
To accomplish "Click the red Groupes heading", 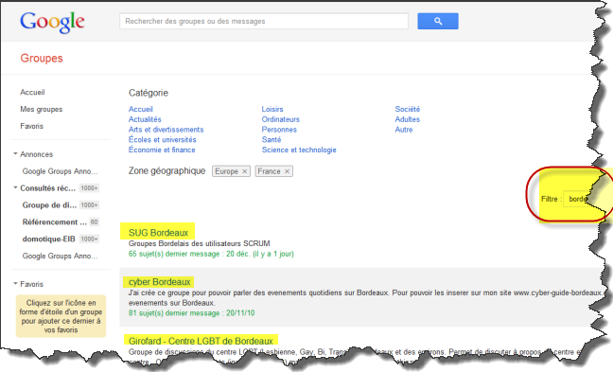I will point(42,59).
